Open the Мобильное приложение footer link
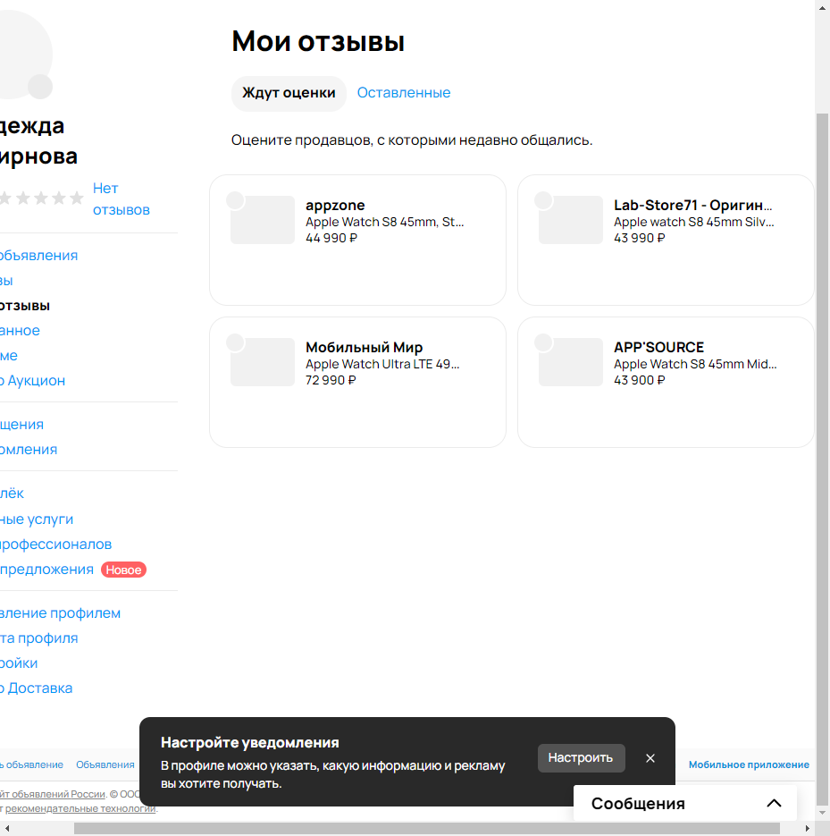 click(x=749, y=764)
